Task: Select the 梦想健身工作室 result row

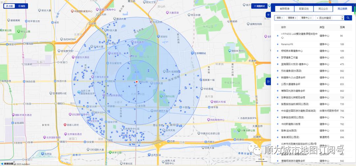Action: click(313, 58)
